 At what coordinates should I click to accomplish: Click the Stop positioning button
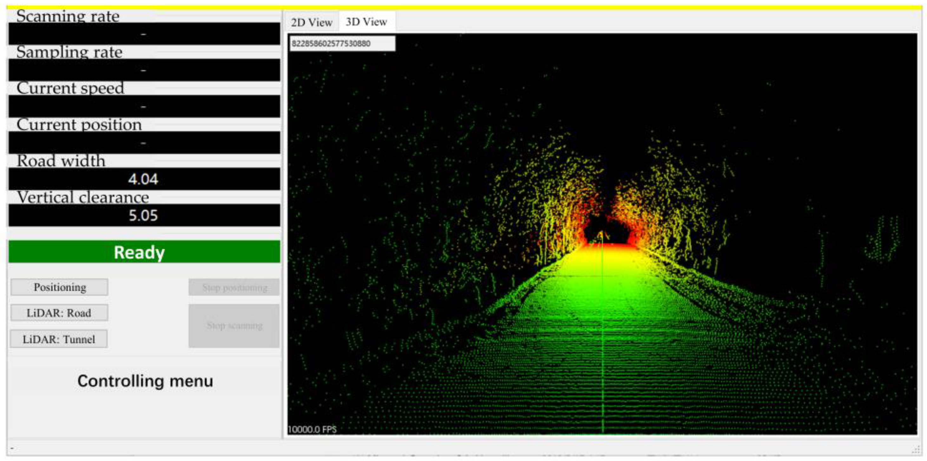point(234,287)
